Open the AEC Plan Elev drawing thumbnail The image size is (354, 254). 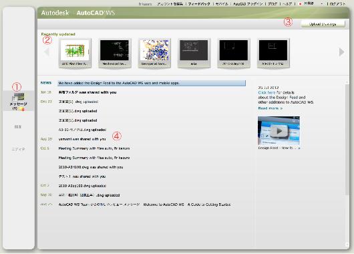(75, 53)
